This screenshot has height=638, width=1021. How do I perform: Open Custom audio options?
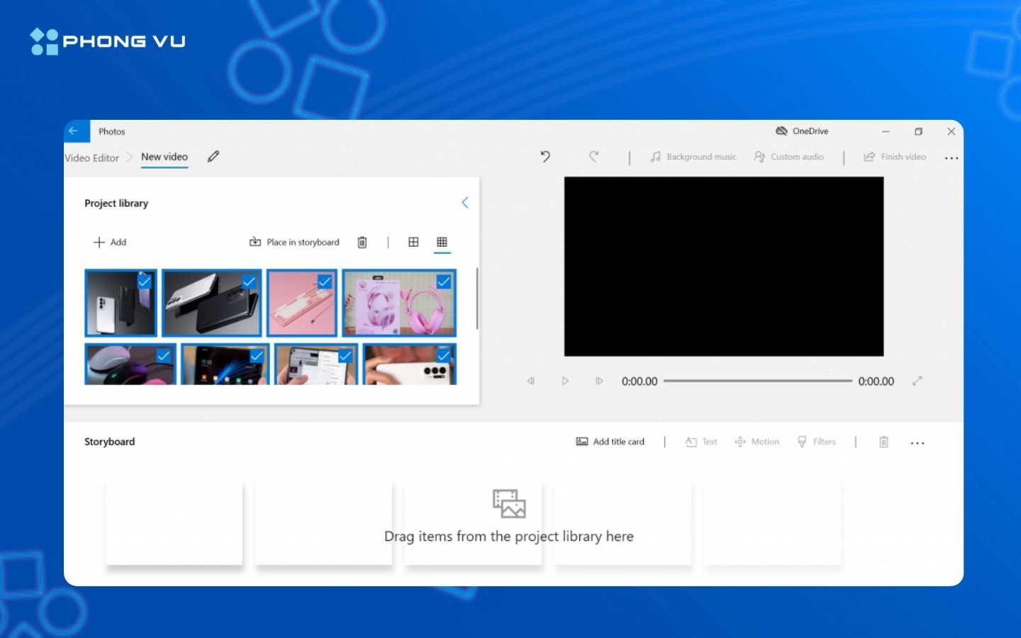coord(789,157)
